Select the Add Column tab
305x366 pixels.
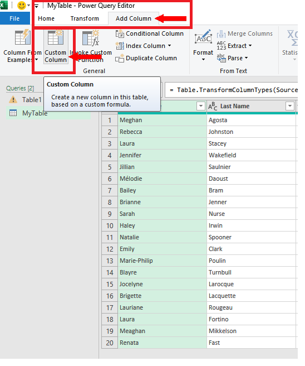point(134,18)
